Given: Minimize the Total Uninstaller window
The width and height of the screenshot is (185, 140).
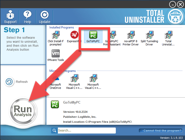Looking at the screenshot, I should [172, 4].
